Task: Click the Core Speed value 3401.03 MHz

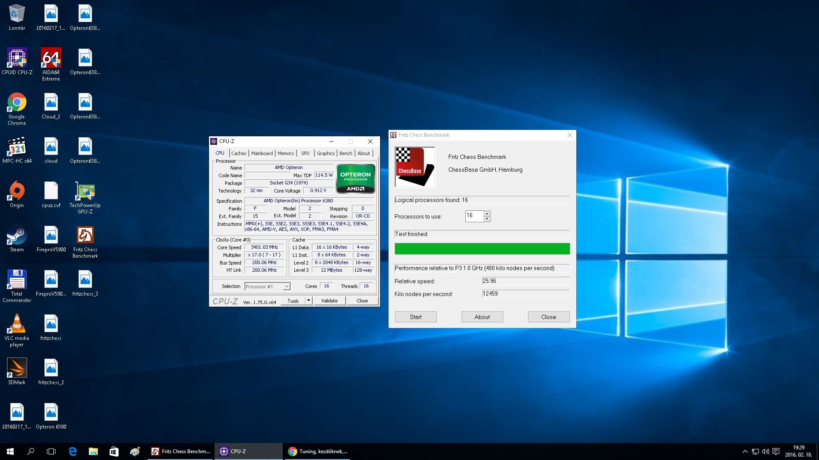Action: pyautogui.click(x=264, y=247)
